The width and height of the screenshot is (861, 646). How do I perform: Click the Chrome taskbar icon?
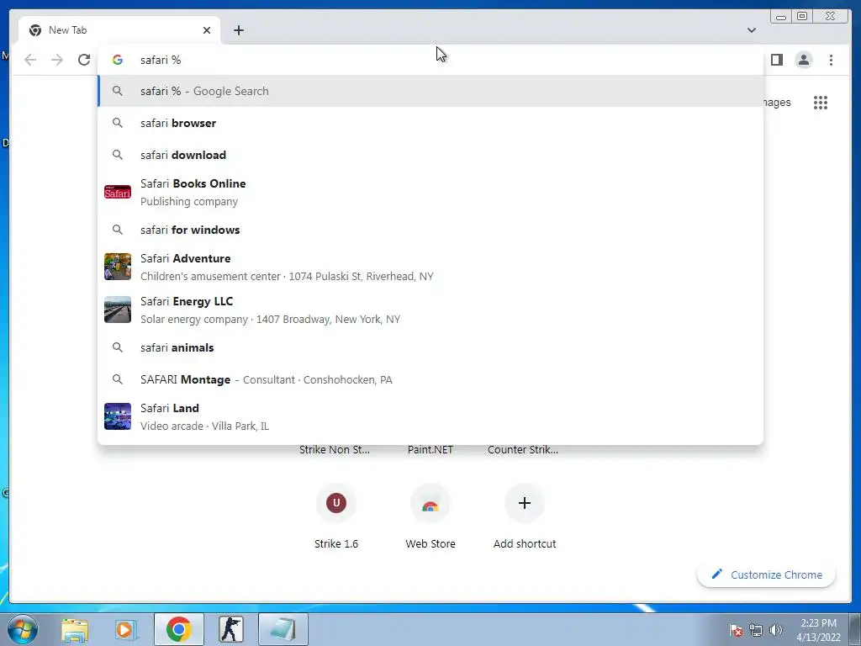click(x=178, y=629)
